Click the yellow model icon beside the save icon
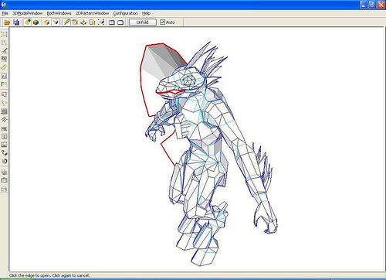Image resolution: width=386 pixels, height=280 pixels. (x=28, y=22)
